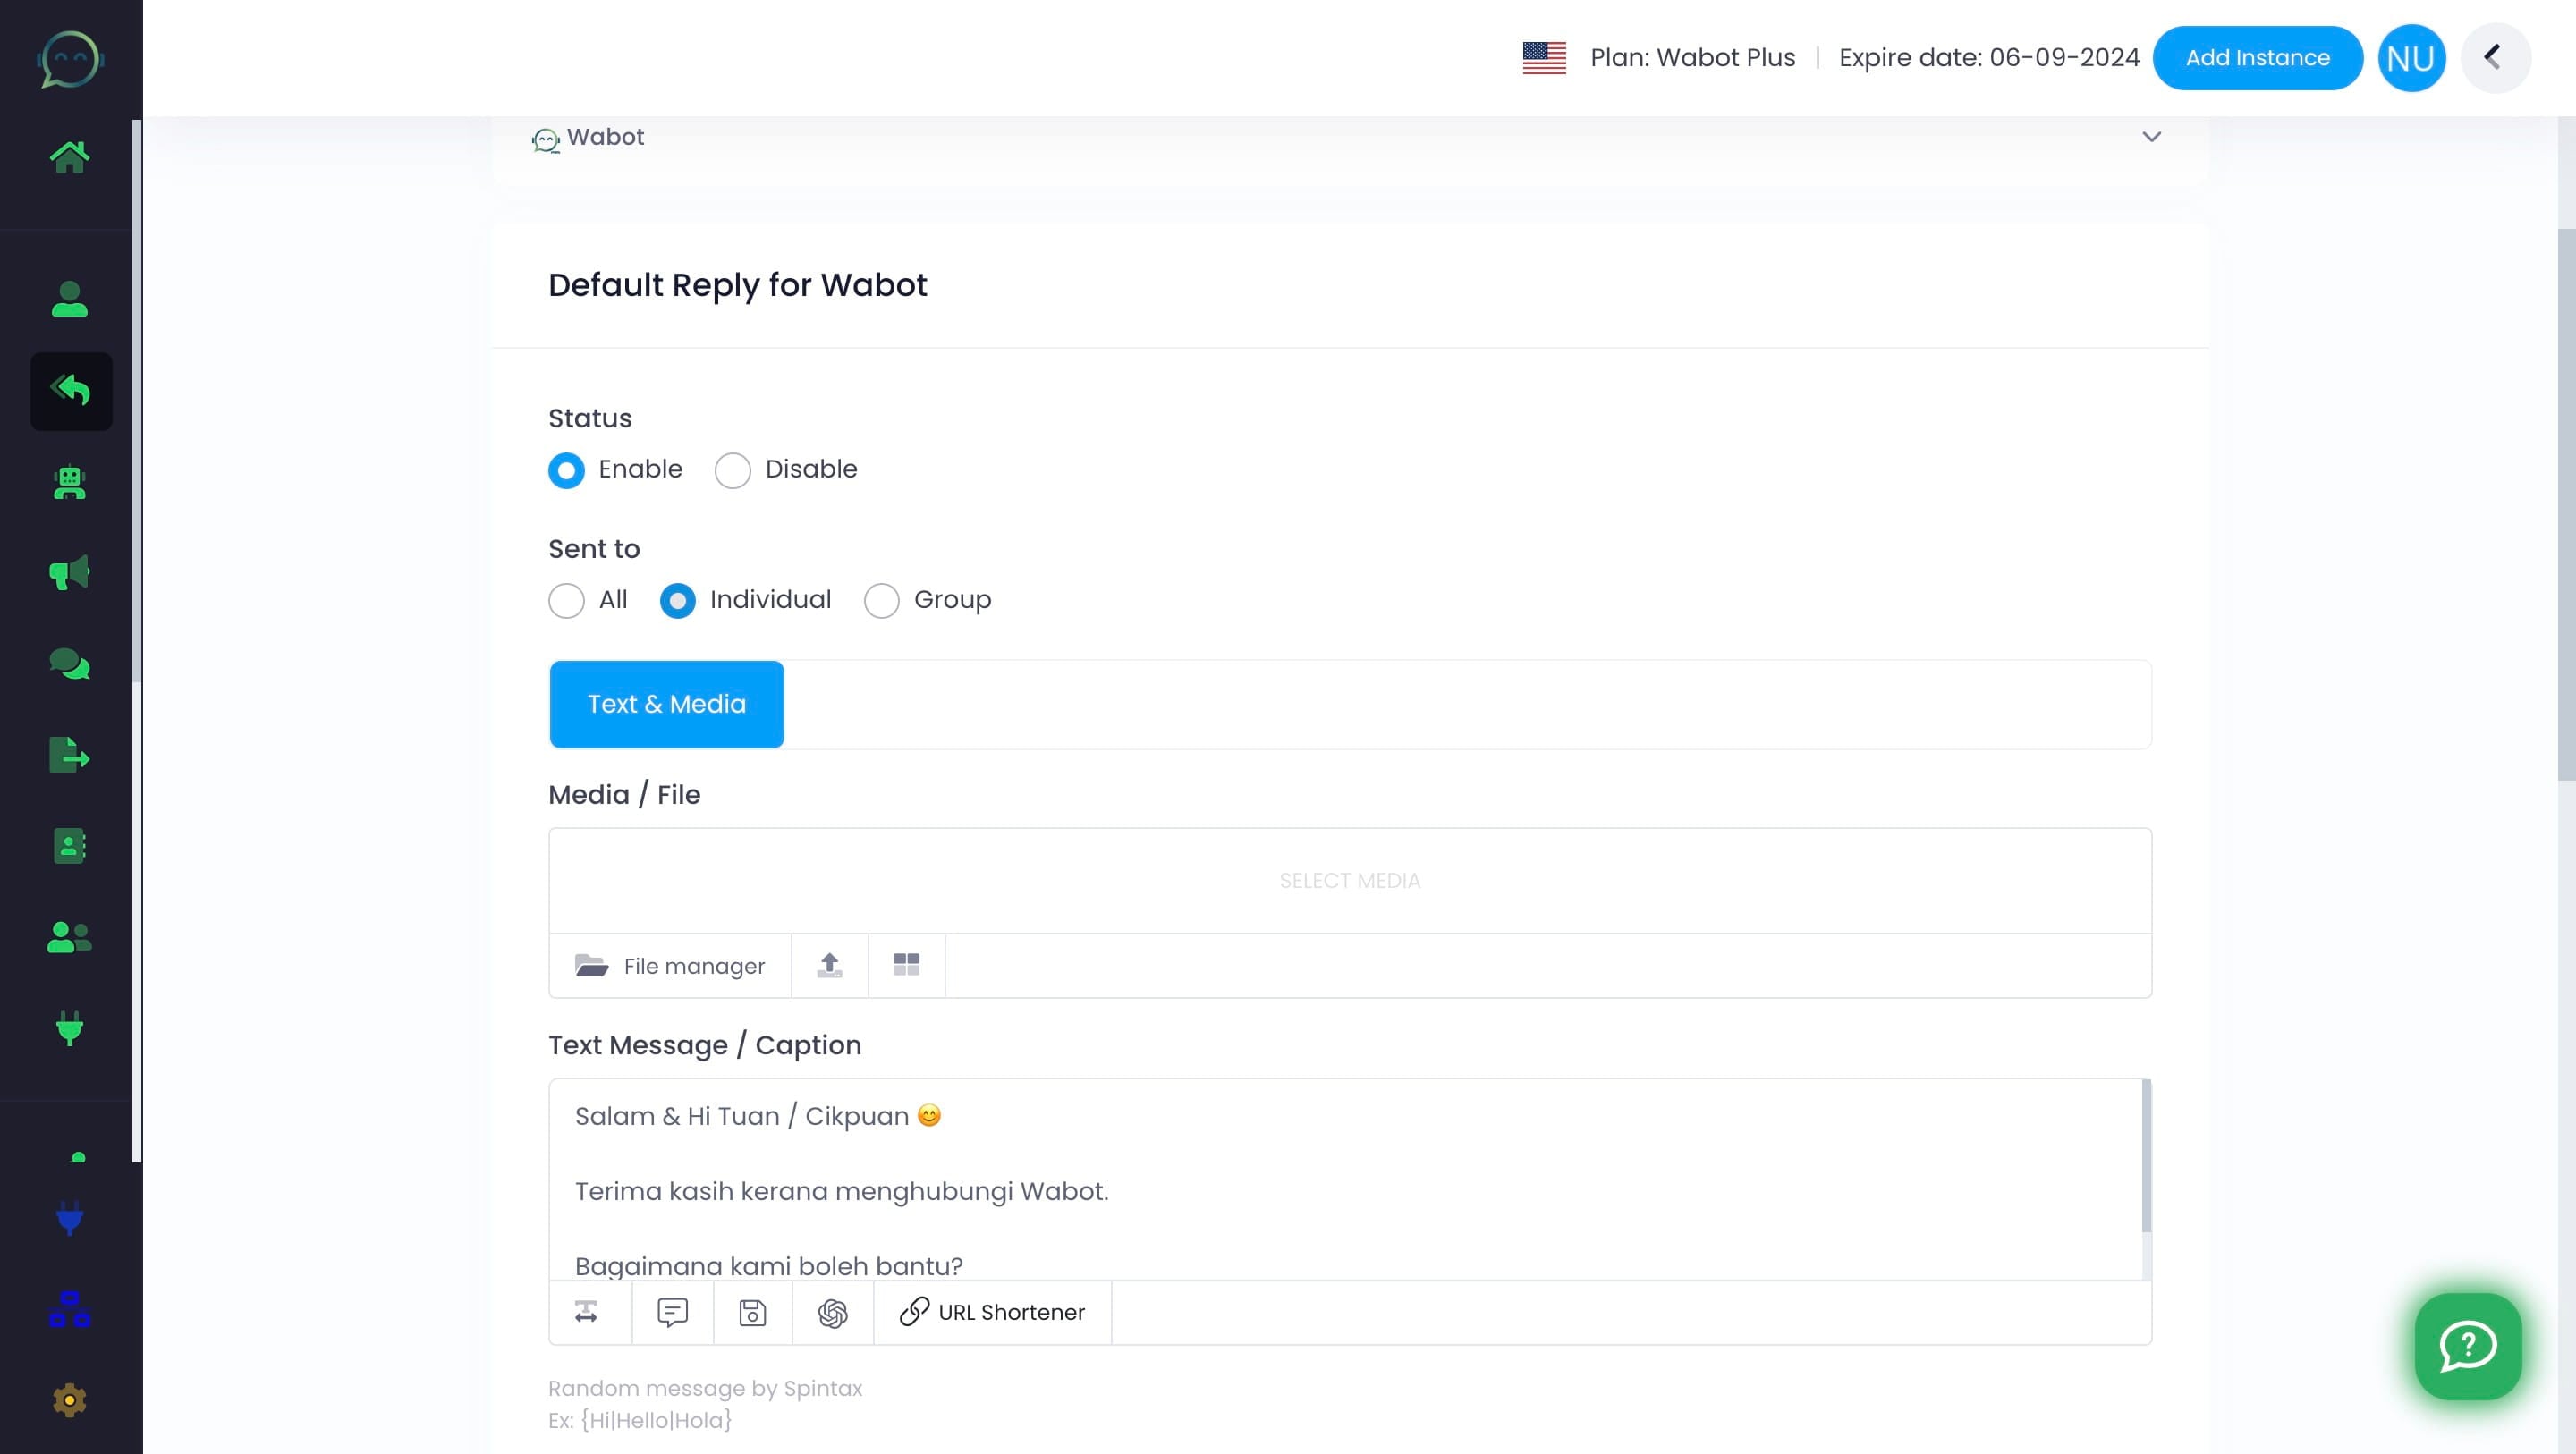Image resolution: width=2576 pixels, height=1454 pixels.
Task: Open the File manager option
Action: click(x=670, y=965)
